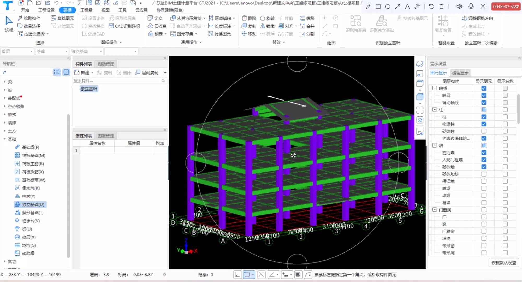Disable the 人防门框墙 display checkbox
Viewport: 522px width, 282px height.
484,160
